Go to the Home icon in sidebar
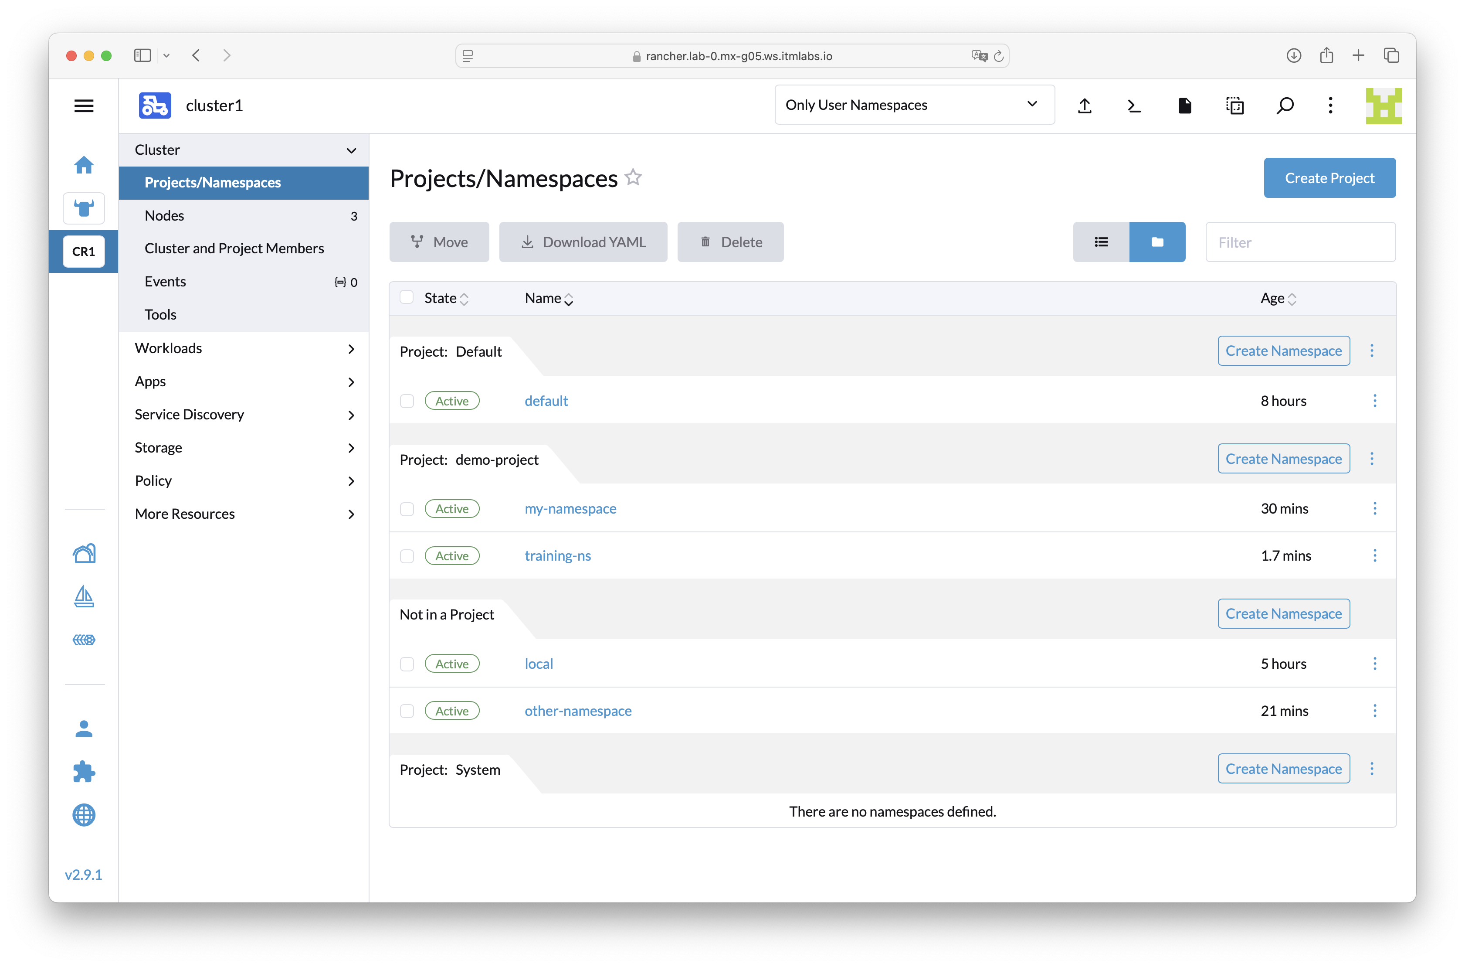The width and height of the screenshot is (1465, 967). [84, 165]
